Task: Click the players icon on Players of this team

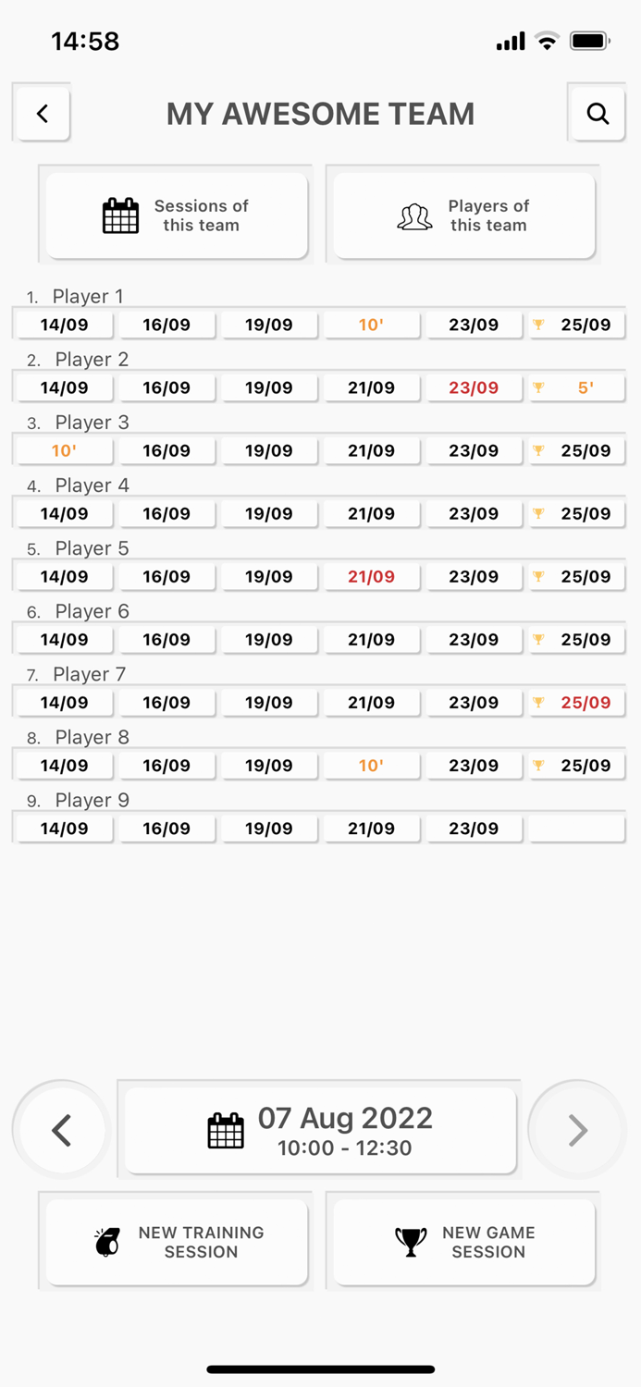Action: click(x=414, y=215)
